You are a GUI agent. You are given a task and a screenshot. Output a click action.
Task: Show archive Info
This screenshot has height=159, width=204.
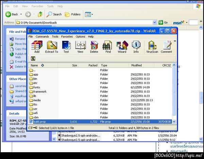point(136,47)
